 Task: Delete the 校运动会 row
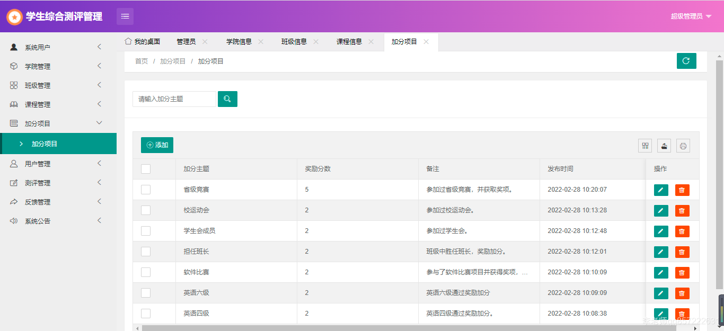tap(682, 211)
